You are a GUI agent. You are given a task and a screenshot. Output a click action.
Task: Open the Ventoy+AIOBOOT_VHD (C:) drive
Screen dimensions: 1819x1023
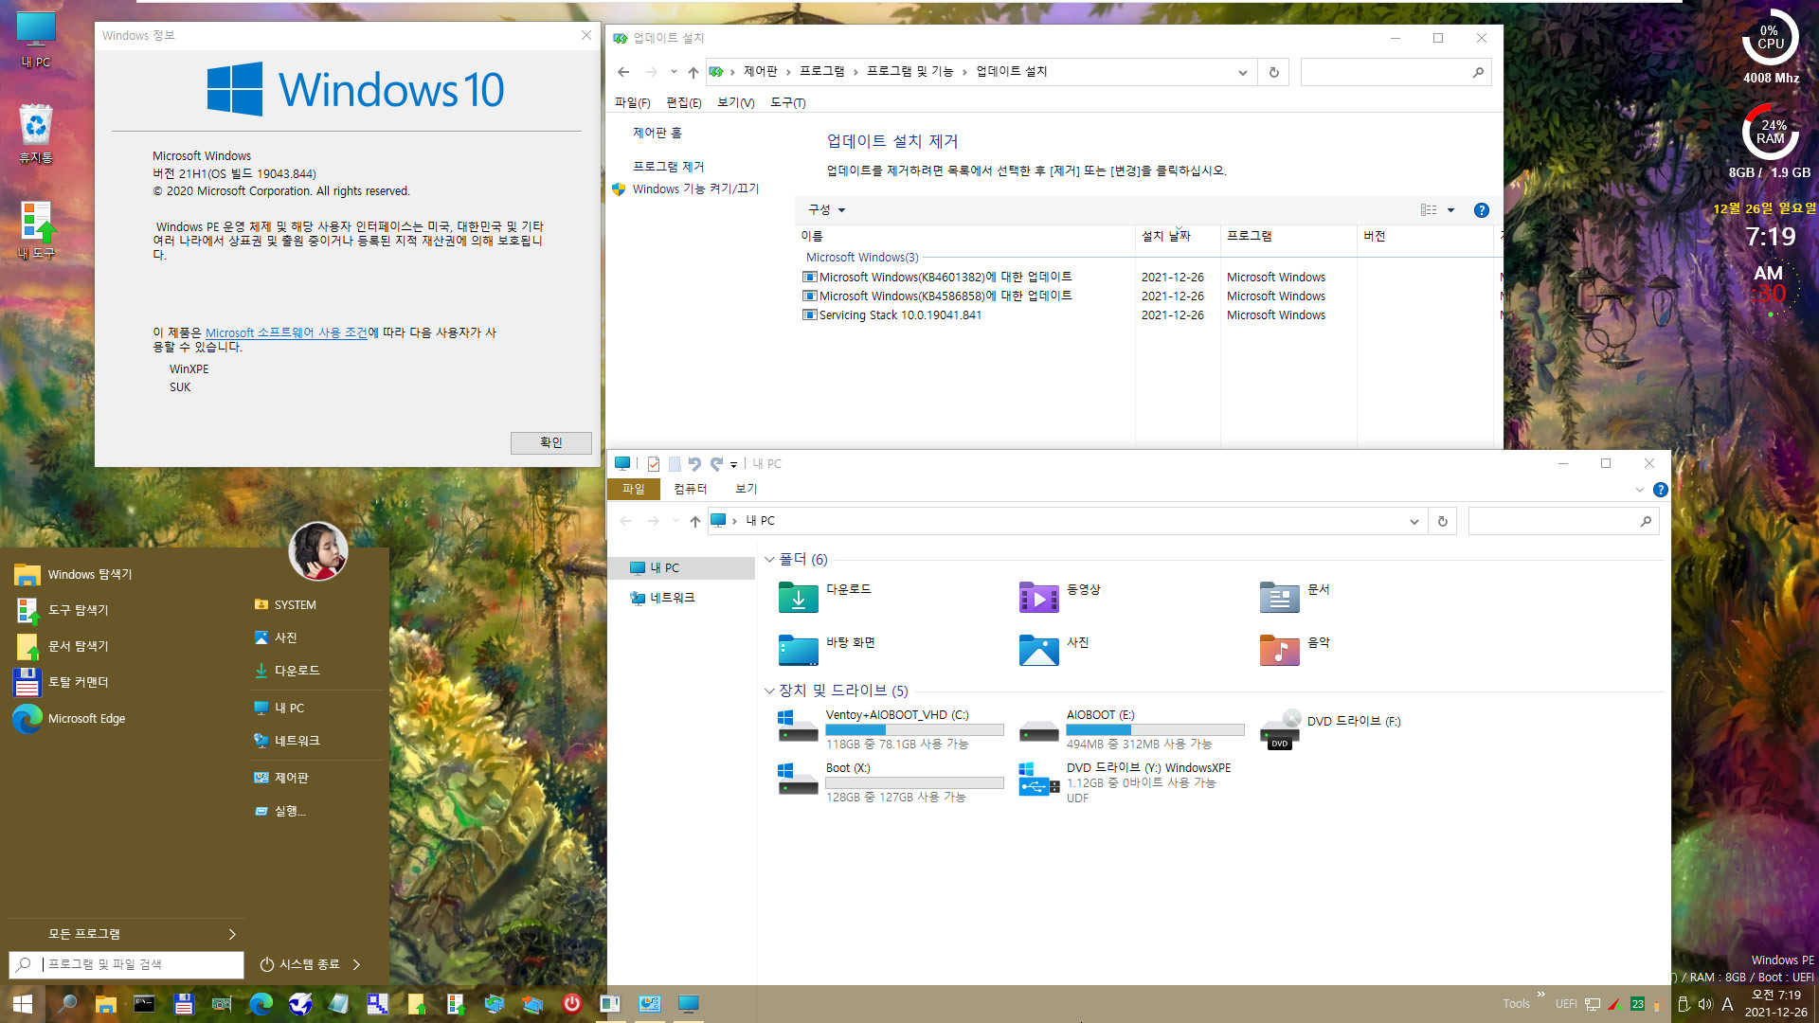891,728
